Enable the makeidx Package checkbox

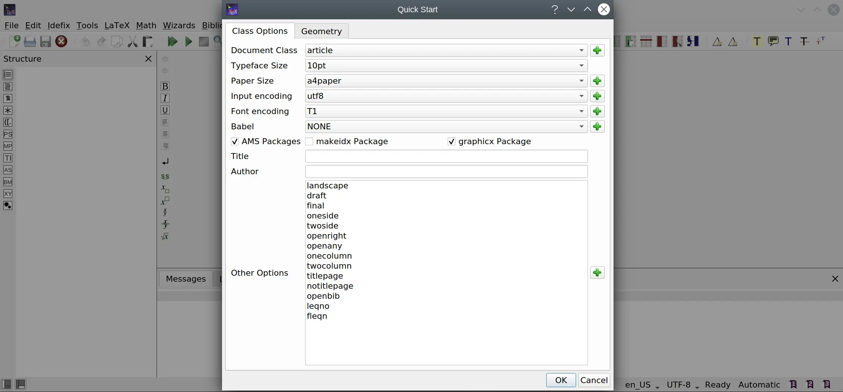pyautogui.click(x=309, y=142)
